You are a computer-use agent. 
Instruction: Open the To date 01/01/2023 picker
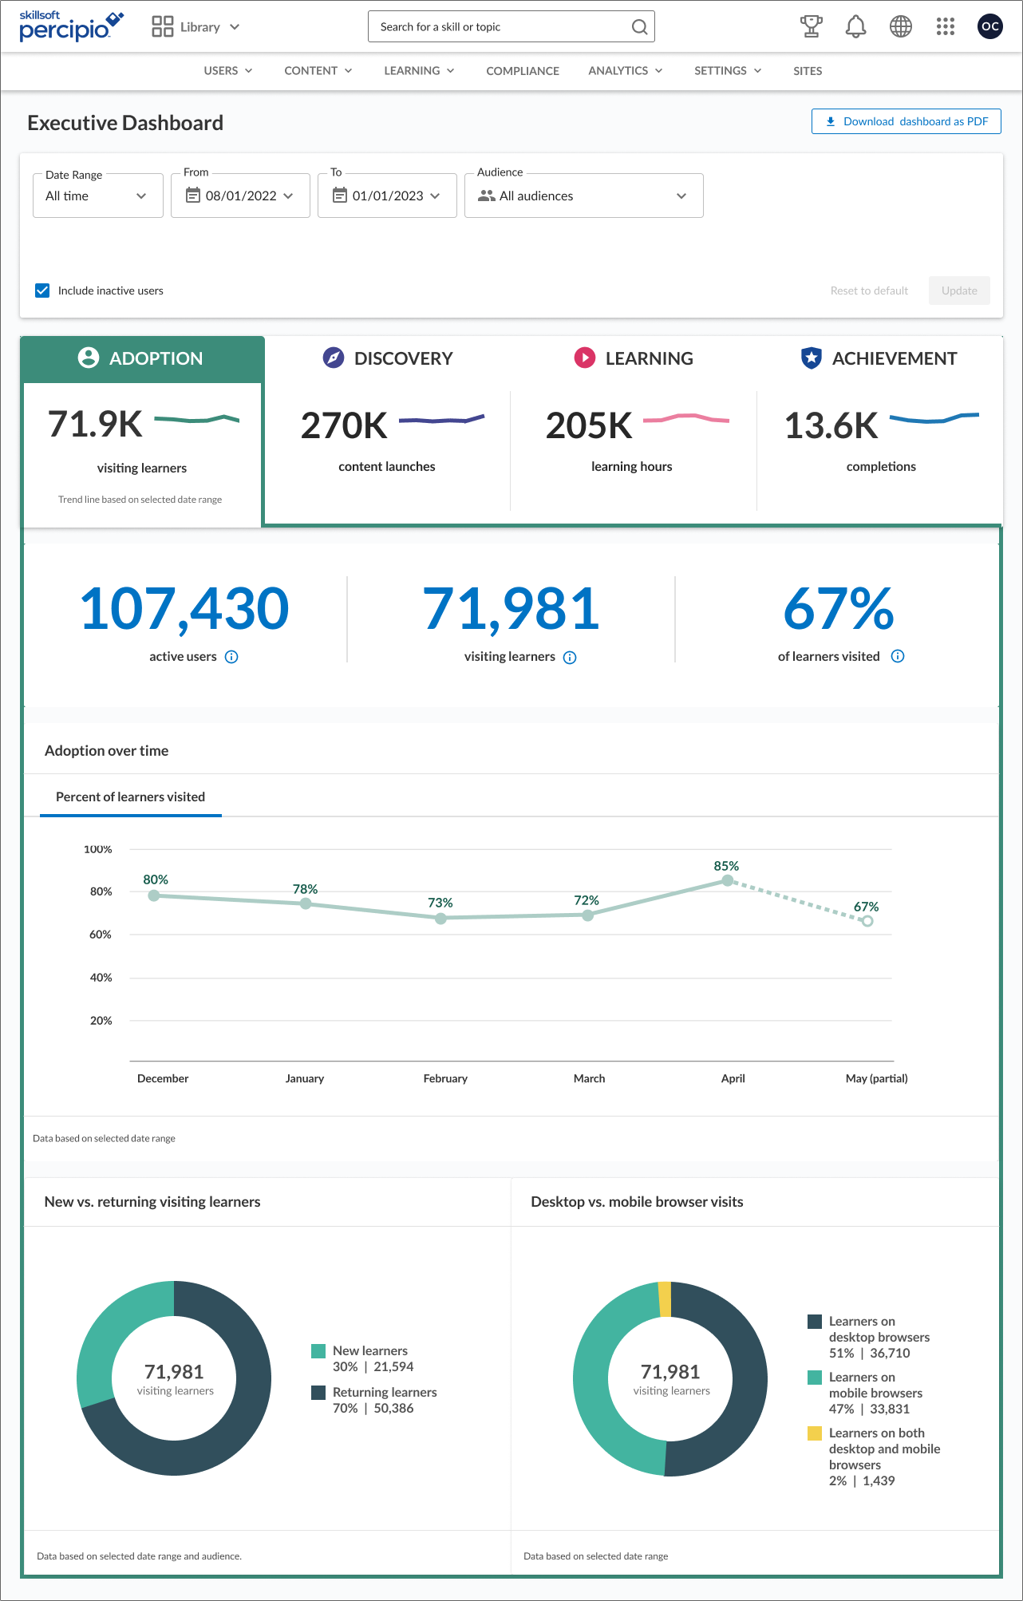(x=387, y=196)
